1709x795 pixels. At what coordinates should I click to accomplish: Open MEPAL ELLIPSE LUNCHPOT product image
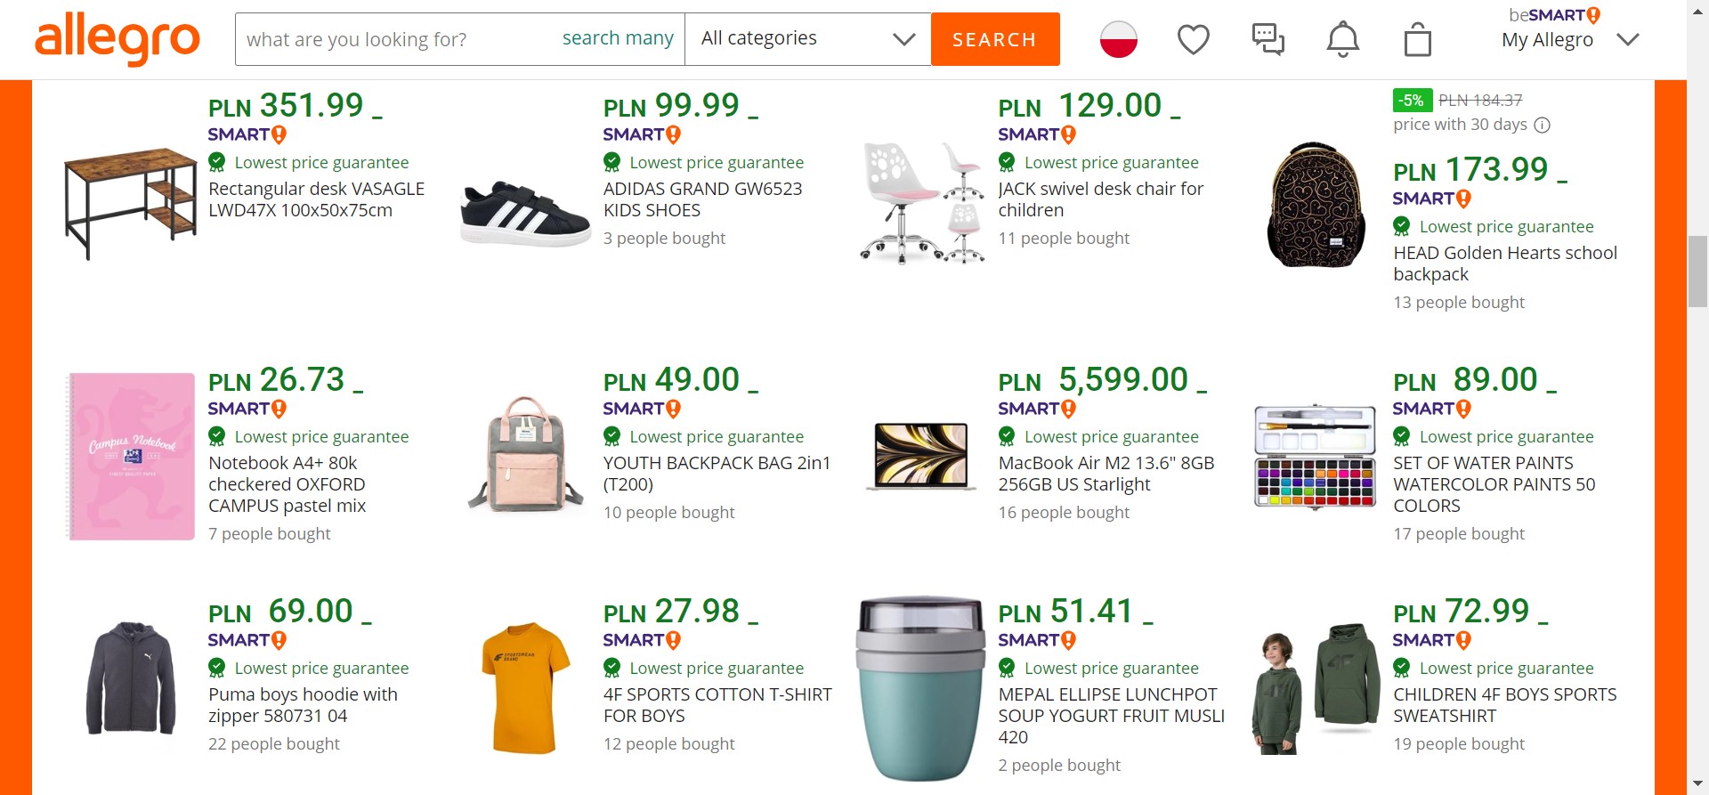coord(921,687)
